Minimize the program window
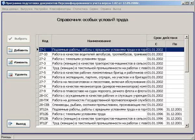 pyautogui.click(x=183, y=3)
